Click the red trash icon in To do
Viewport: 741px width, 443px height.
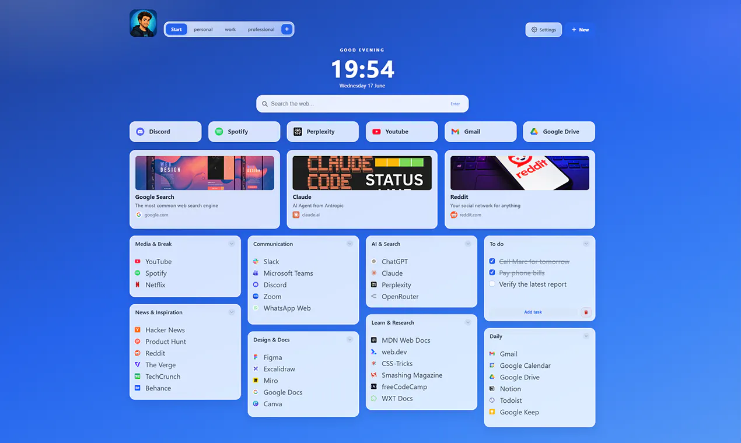pyautogui.click(x=586, y=312)
